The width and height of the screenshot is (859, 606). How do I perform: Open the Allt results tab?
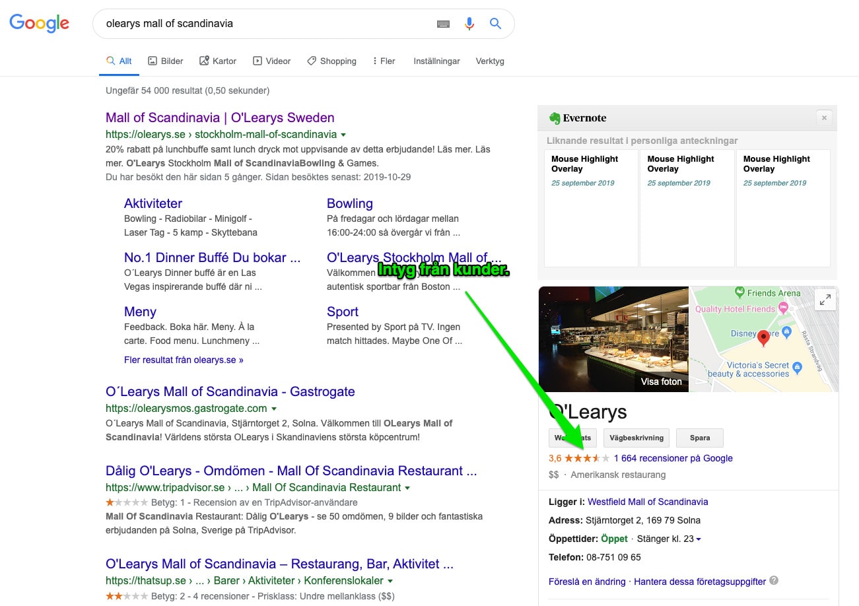119,61
